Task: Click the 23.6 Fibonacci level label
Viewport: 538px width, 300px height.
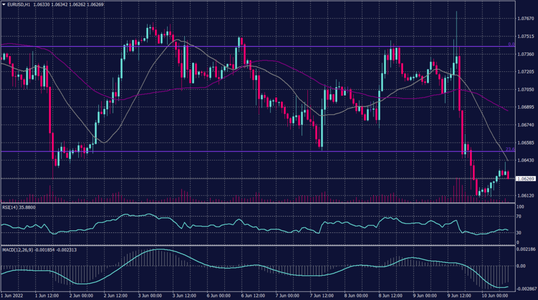Action: (x=509, y=149)
